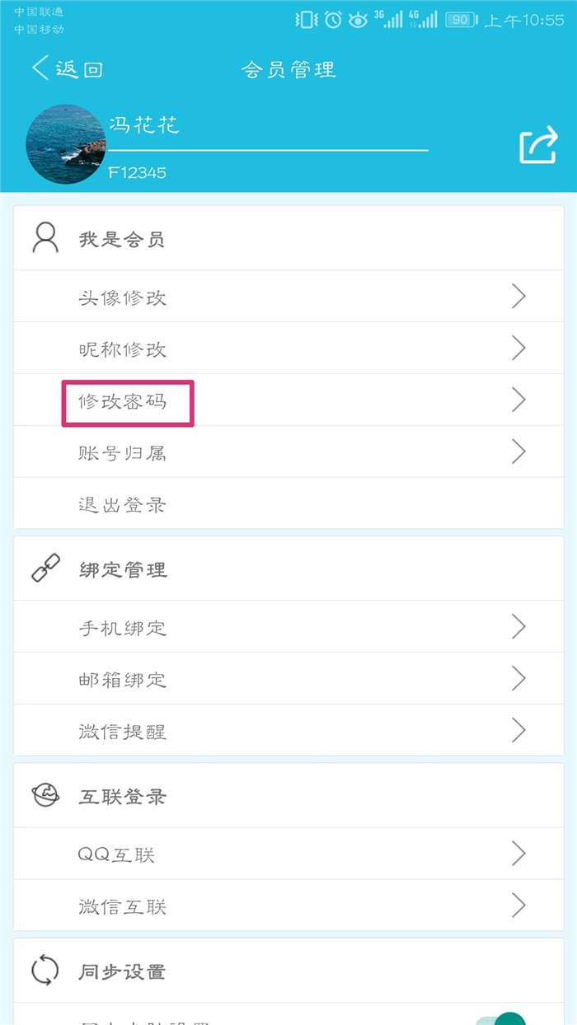Toggle the sync switch at bottom
The height and width of the screenshot is (1025, 577).
click(x=503, y=1020)
